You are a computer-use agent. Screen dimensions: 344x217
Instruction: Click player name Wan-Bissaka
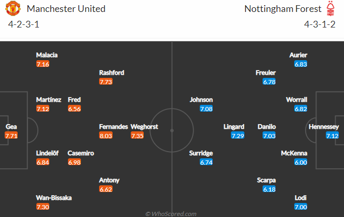54,198
